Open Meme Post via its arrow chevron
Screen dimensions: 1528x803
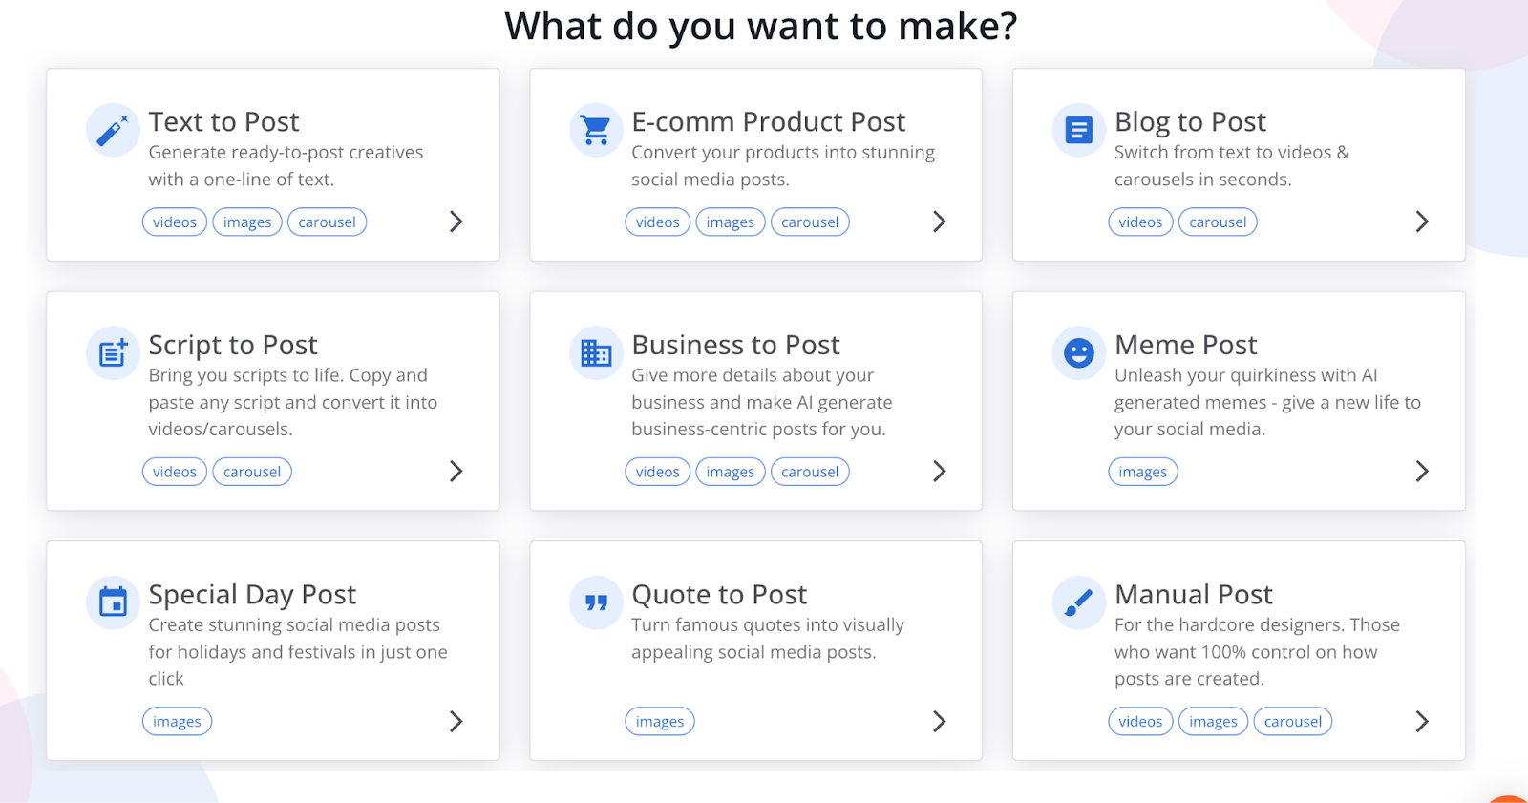[x=1422, y=471]
